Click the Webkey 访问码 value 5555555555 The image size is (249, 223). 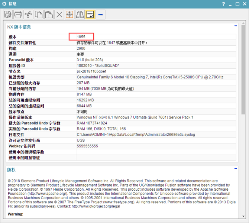point(87,146)
